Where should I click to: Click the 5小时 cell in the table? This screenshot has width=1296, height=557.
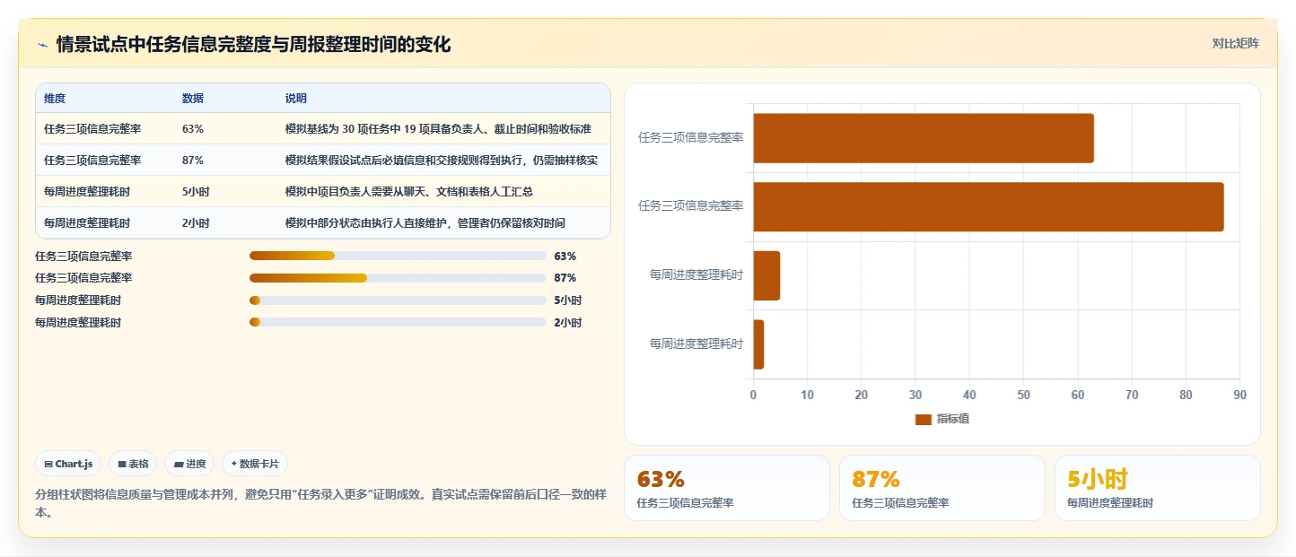(196, 192)
